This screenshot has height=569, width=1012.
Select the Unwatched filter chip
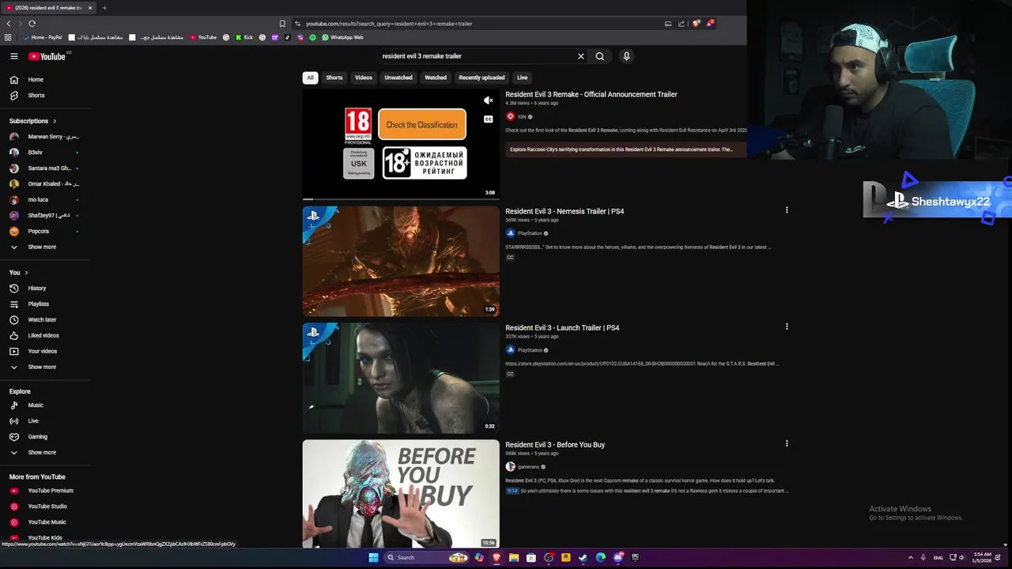click(x=398, y=77)
